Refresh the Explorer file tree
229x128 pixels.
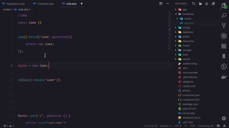click(207, 4)
